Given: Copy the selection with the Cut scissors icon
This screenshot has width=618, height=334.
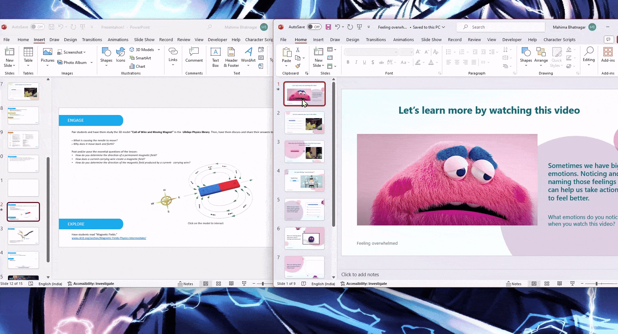Looking at the screenshot, I should (x=298, y=49).
